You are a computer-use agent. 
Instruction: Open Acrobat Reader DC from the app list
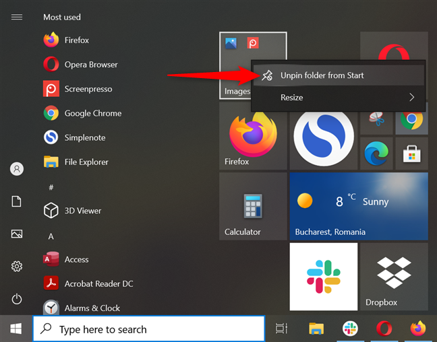88,283
